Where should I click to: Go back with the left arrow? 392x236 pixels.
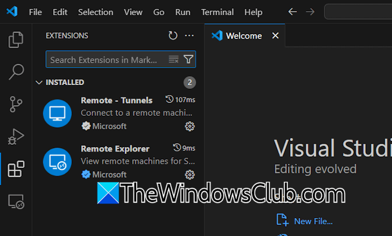click(x=292, y=12)
